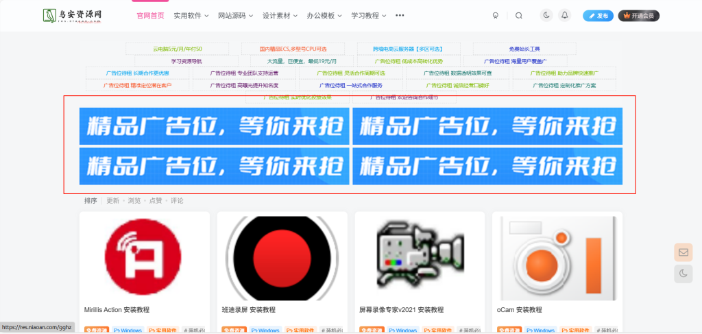
Task: Open title 屏幕录像专家v2021 安装教程
Action: coord(402,310)
